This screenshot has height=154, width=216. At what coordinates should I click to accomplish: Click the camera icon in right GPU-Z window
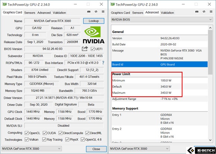(197, 12)
